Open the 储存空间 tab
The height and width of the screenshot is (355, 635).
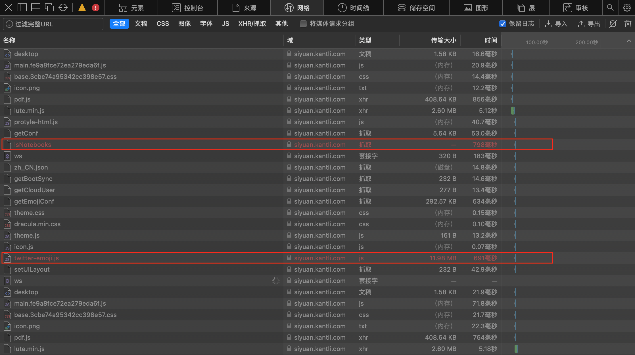416,8
